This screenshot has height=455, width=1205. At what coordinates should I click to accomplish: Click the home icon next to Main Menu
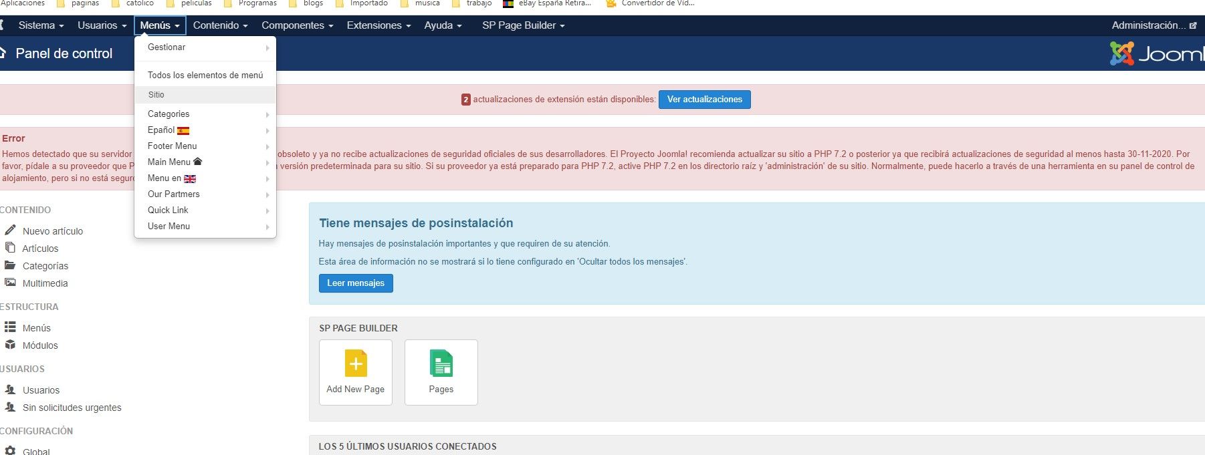197,161
